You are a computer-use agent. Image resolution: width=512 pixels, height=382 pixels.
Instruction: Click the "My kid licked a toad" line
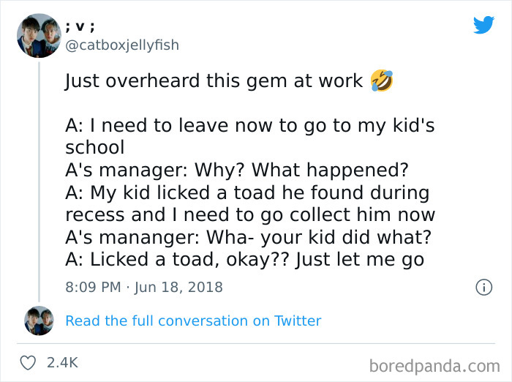point(246,193)
